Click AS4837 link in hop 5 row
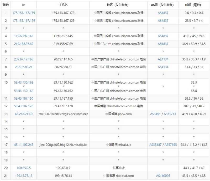The width and height of the screenshot is (210, 181). pos(163,44)
